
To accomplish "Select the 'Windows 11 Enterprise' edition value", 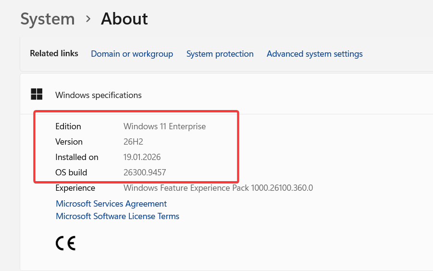I will coord(164,126).
